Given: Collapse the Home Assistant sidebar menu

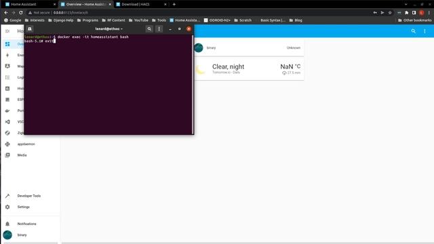Looking at the screenshot, I should (x=7, y=31).
